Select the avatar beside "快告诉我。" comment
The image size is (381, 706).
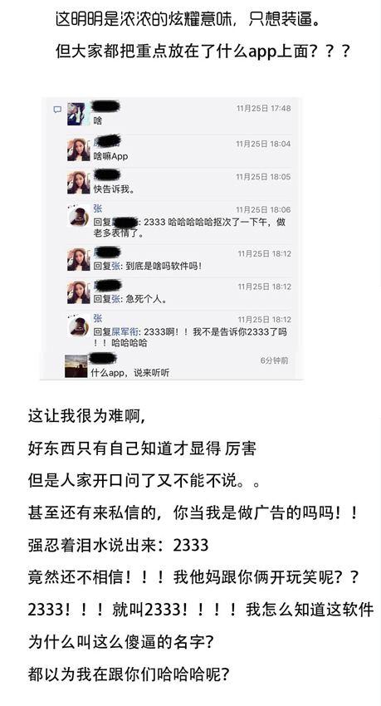point(78,183)
